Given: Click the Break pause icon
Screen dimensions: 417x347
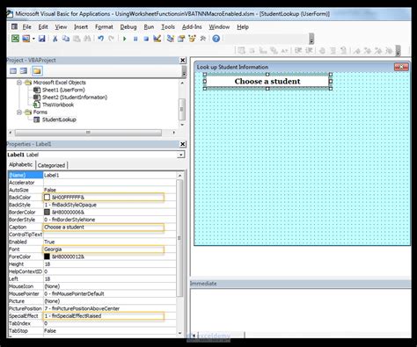Looking at the screenshot, I should pos(135,39).
